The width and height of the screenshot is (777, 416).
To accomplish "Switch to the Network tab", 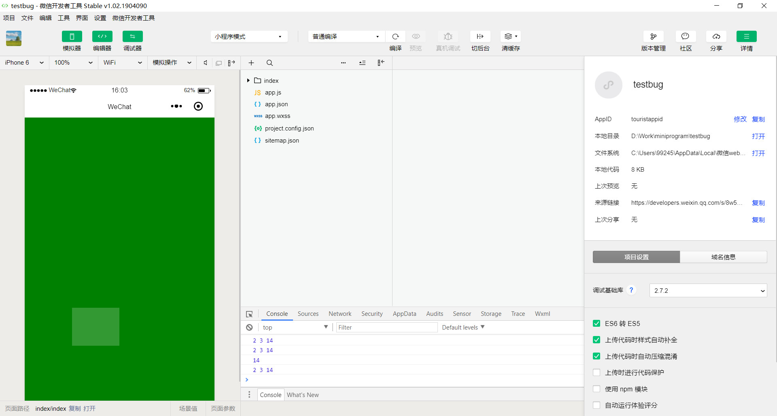I will [340, 314].
